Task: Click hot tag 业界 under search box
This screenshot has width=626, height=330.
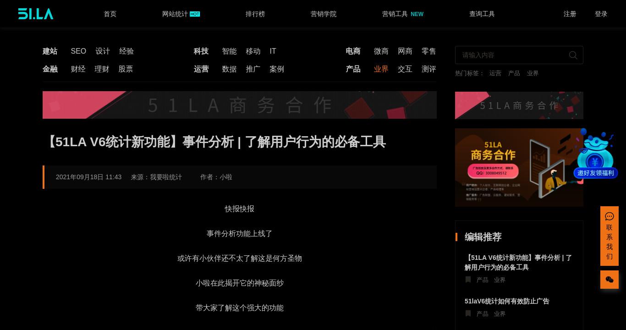Action: (x=533, y=73)
